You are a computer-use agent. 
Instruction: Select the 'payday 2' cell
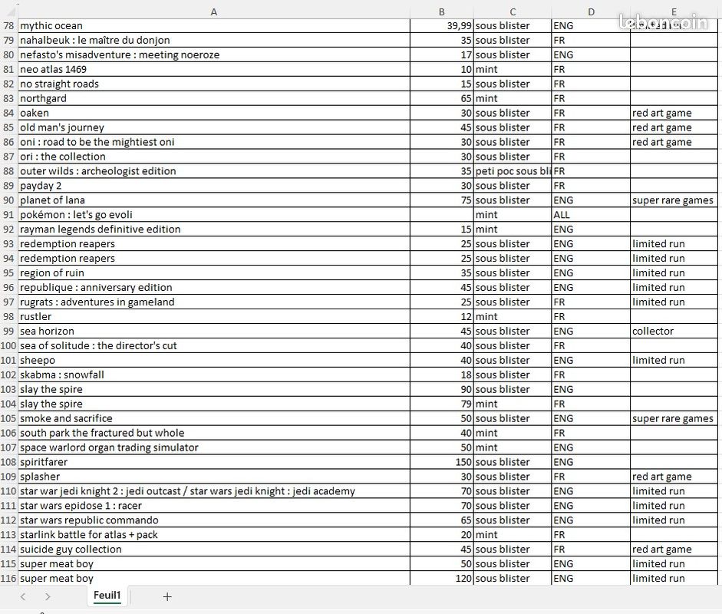point(213,186)
